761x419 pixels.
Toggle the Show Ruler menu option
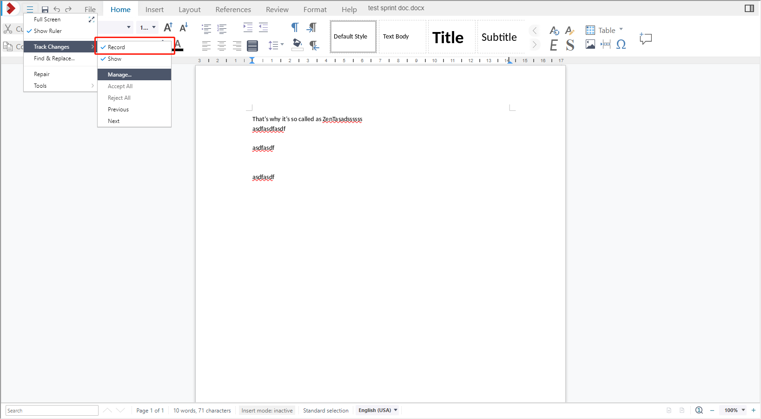48,31
